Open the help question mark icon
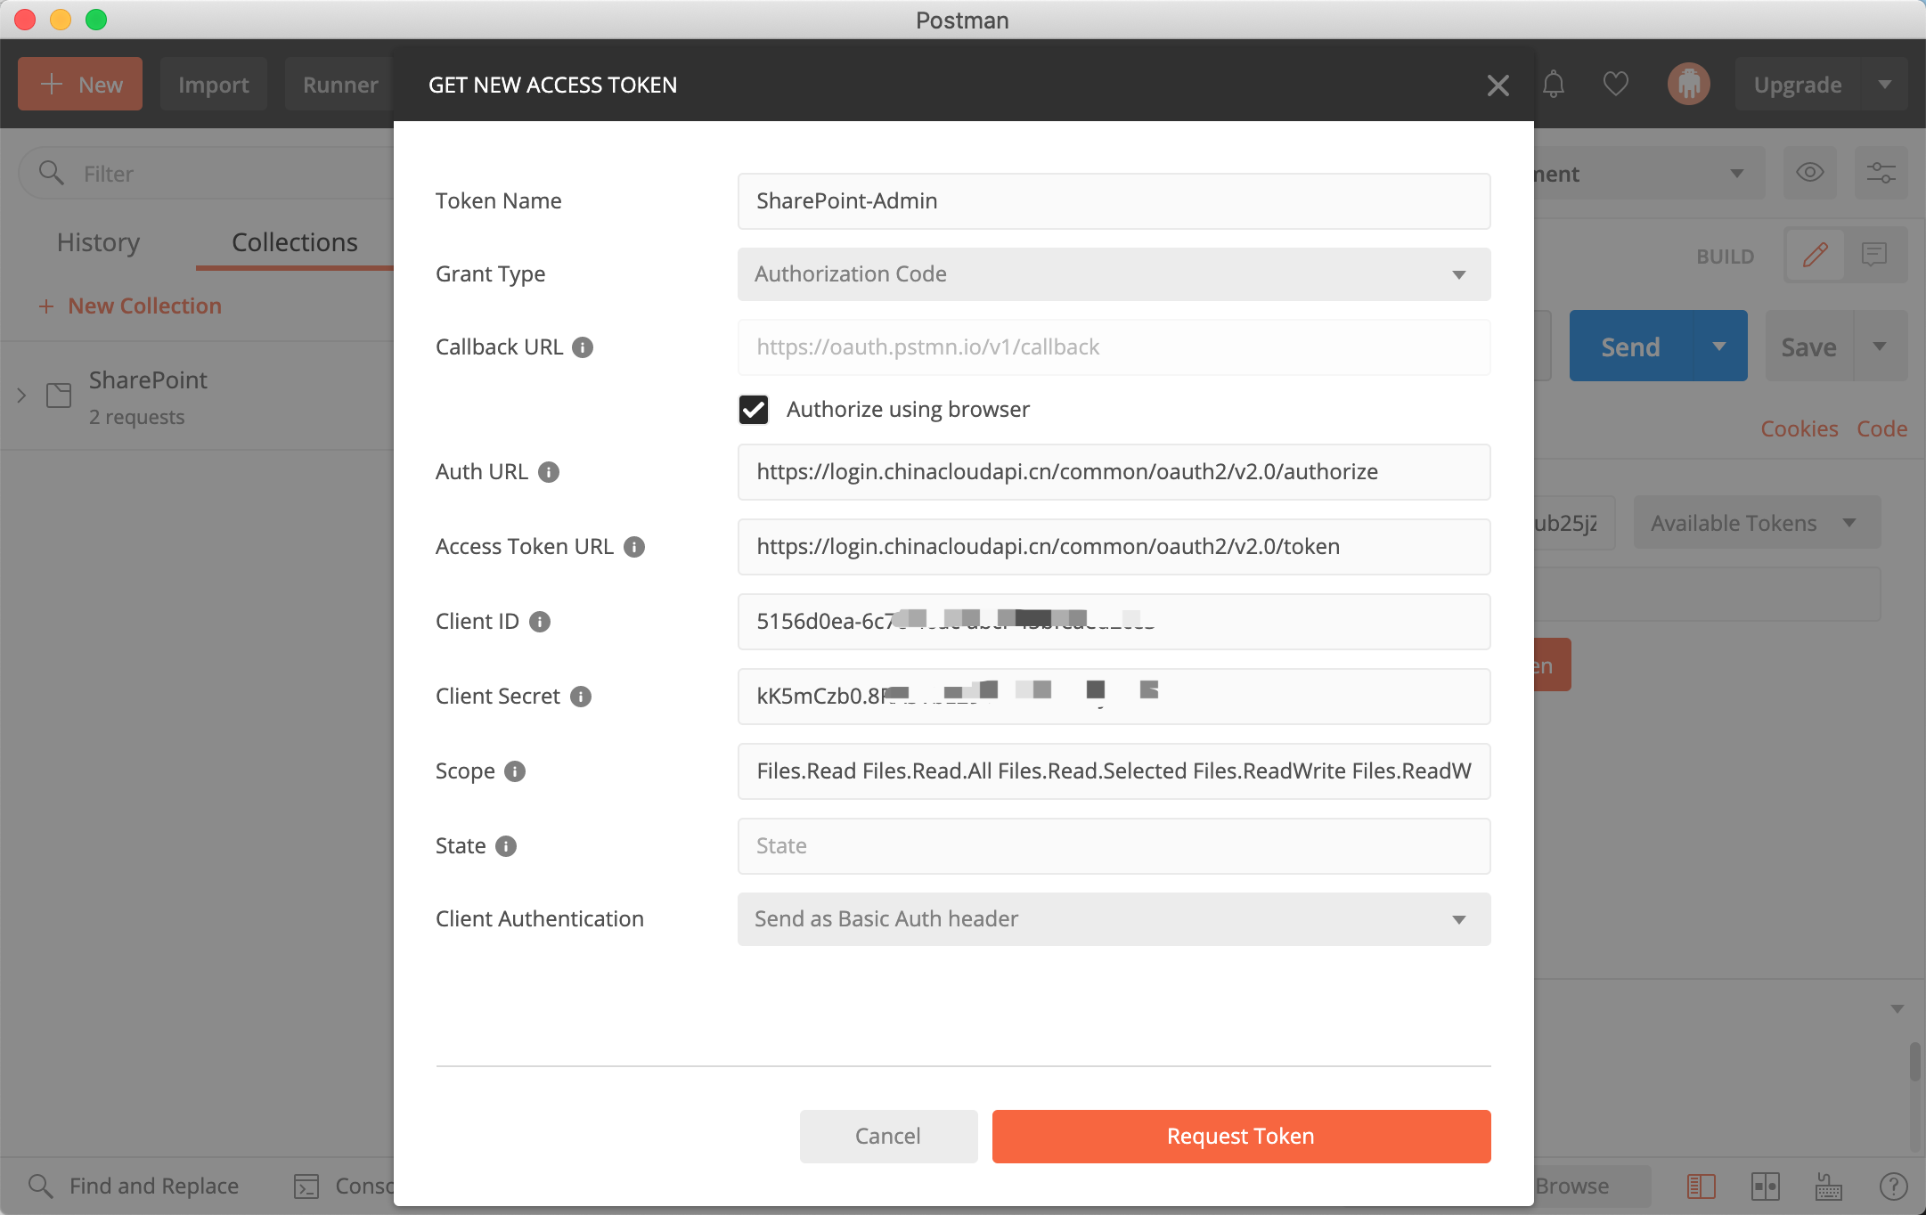This screenshot has height=1215, width=1926. (1894, 1186)
